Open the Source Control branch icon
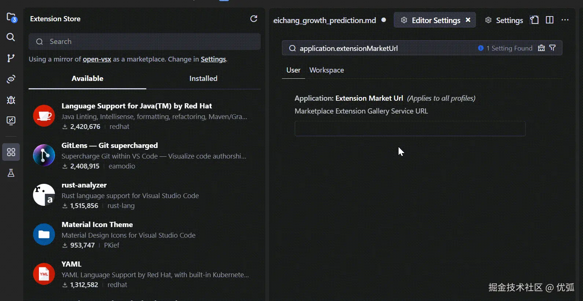583x301 pixels. (11, 58)
